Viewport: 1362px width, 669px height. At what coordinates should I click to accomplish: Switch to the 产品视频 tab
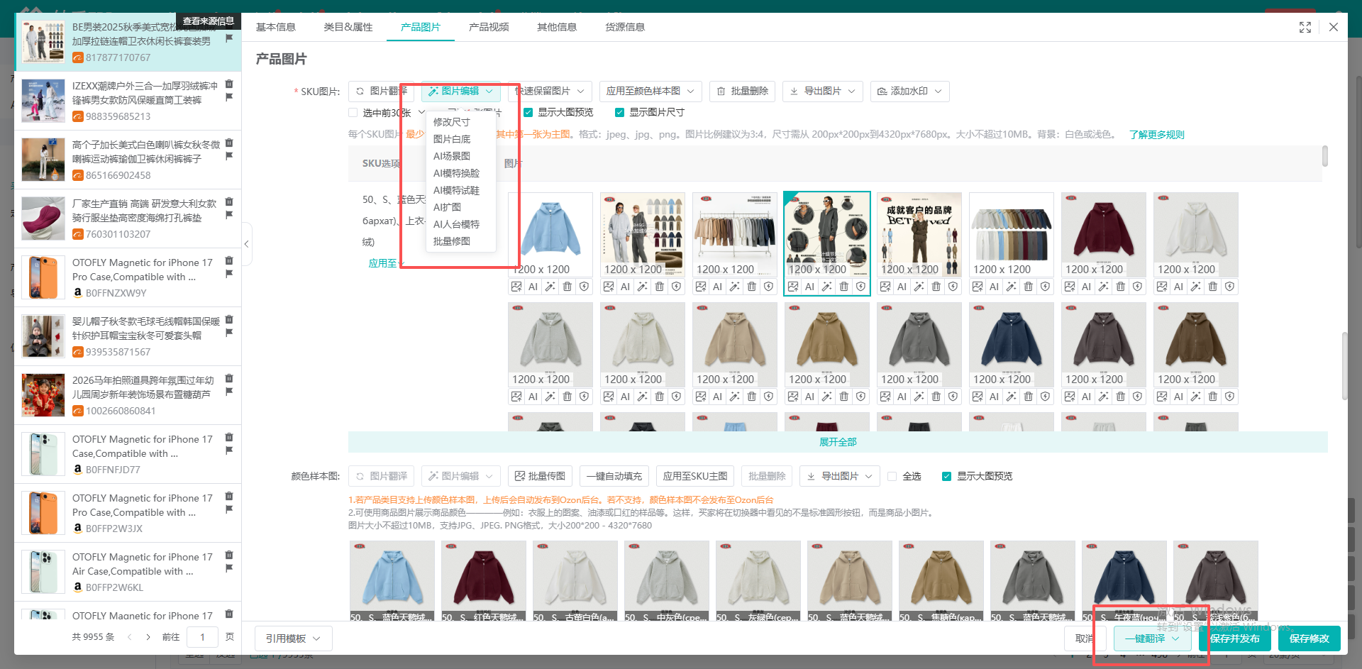click(488, 27)
